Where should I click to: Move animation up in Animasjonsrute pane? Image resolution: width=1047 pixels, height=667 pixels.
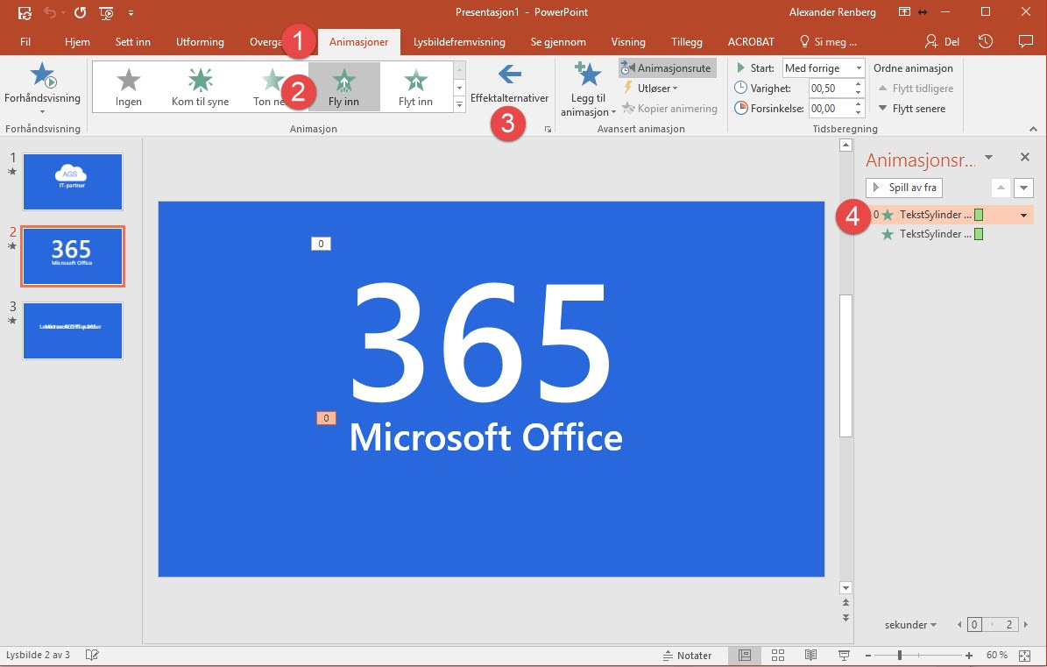point(1001,188)
